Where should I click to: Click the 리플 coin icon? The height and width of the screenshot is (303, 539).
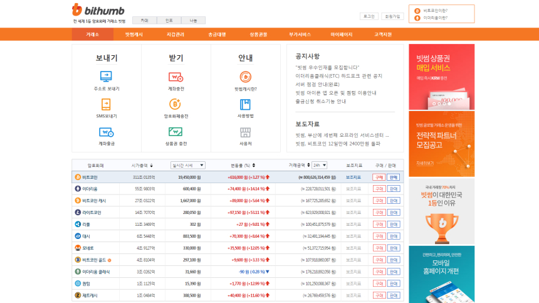(x=78, y=224)
